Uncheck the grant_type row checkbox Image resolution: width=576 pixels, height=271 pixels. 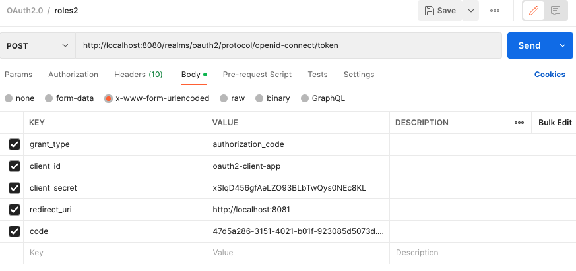click(x=15, y=144)
